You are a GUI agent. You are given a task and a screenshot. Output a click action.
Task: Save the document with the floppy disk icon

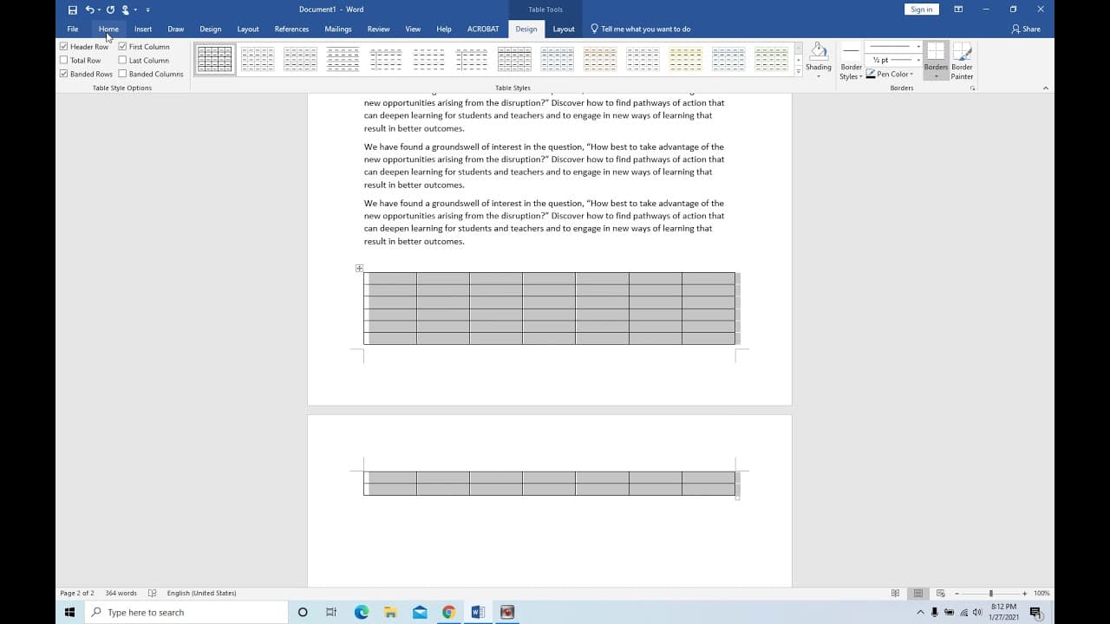(72, 10)
